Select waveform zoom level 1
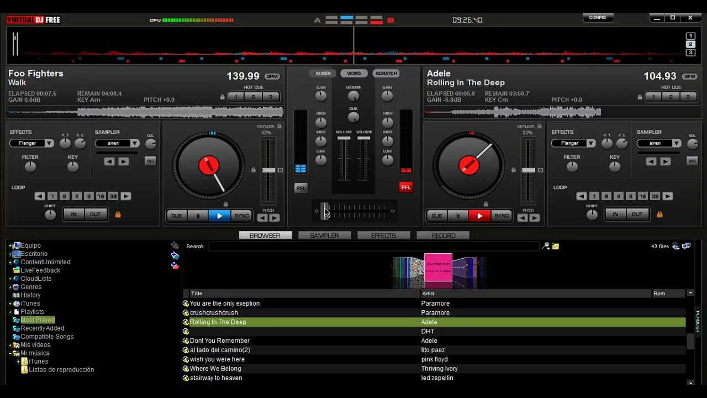Screen dimensions: 707x398 point(690,36)
